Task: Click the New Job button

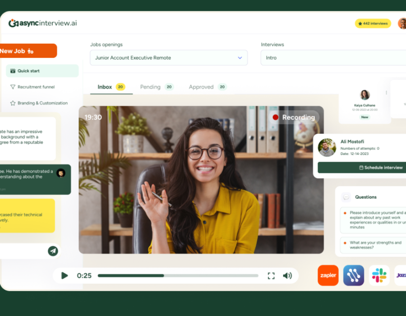Action: point(27,51)
